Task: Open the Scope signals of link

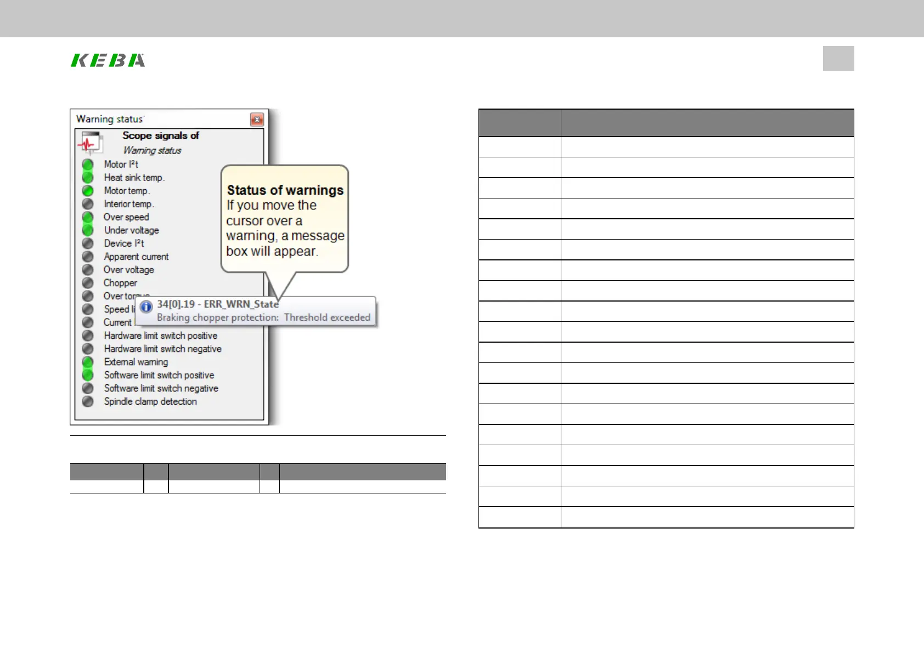Action: [161, 135]
